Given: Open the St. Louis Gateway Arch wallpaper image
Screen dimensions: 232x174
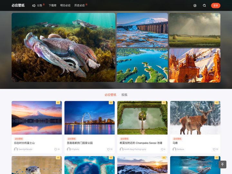Looking at the screenshot, I should 90,118.
